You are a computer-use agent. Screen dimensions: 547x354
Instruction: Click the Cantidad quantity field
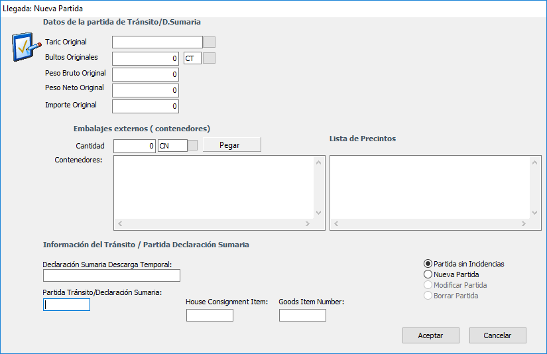135,146
